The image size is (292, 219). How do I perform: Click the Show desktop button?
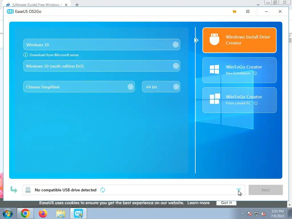290,213
